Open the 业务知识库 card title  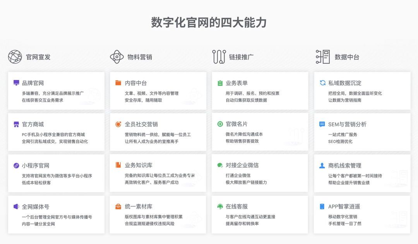(x=139, y=165)
